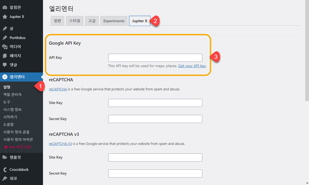The width and height of the screenshot is (309, 185).
Task: Select the 엘리멘터 menu item
Action: coord(21,77)
